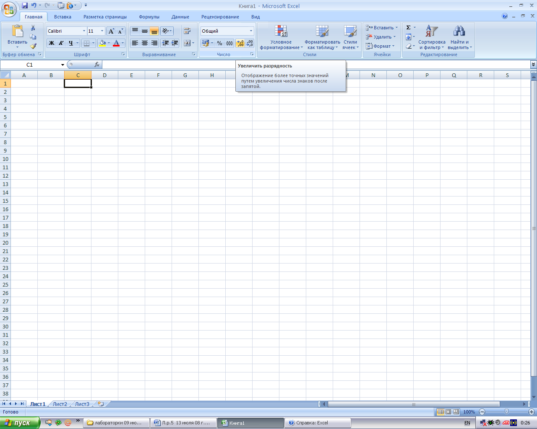
Task: Open Условное форматирование dropdown
Action: tap(281, 37)
